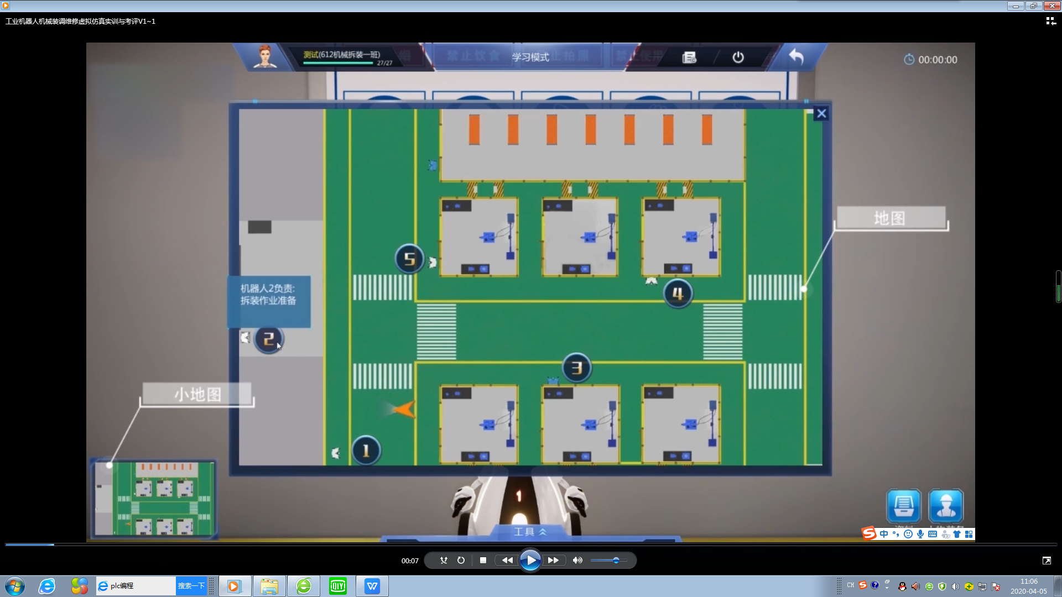Click the back arrow in simulator
The image size is (1062, 597).
[796, 56]
